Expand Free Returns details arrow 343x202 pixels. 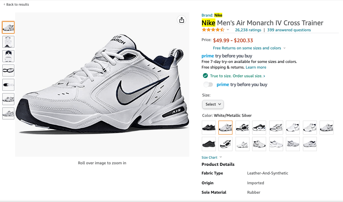tap(284, 48)
